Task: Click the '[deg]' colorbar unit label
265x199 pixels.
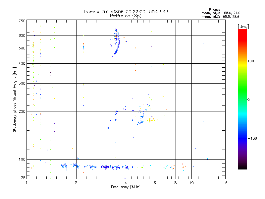Action: (243, 27)
